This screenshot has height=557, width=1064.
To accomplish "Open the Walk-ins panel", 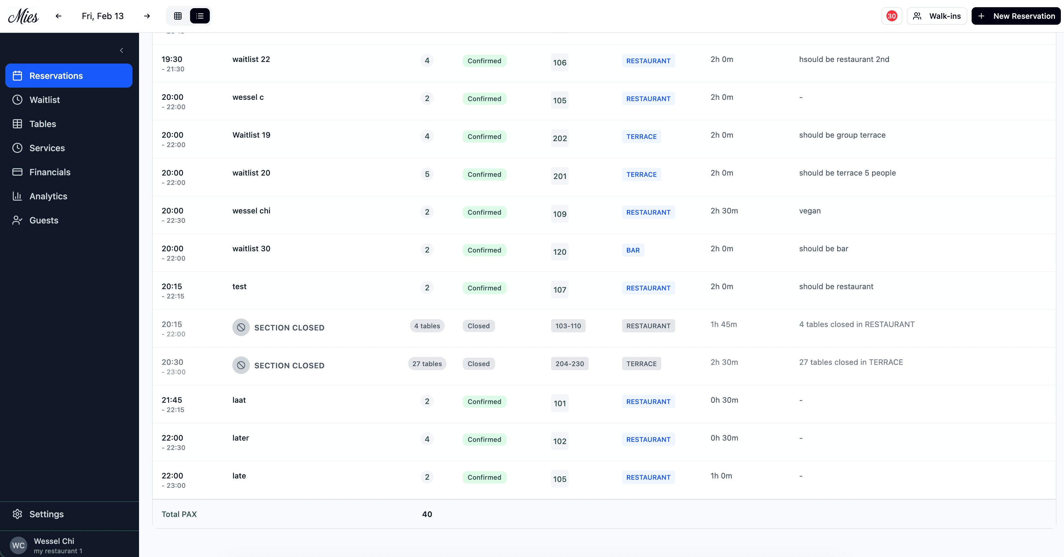I will point(937,16).
